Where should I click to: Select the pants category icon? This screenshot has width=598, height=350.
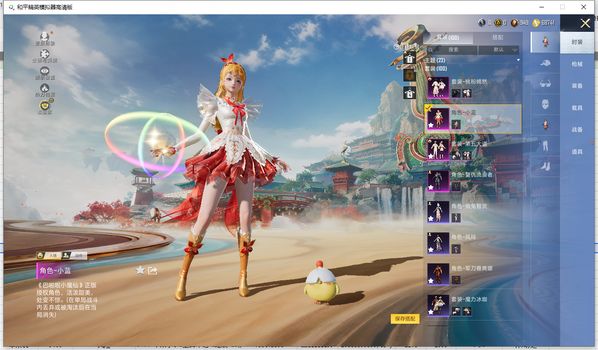545,146
